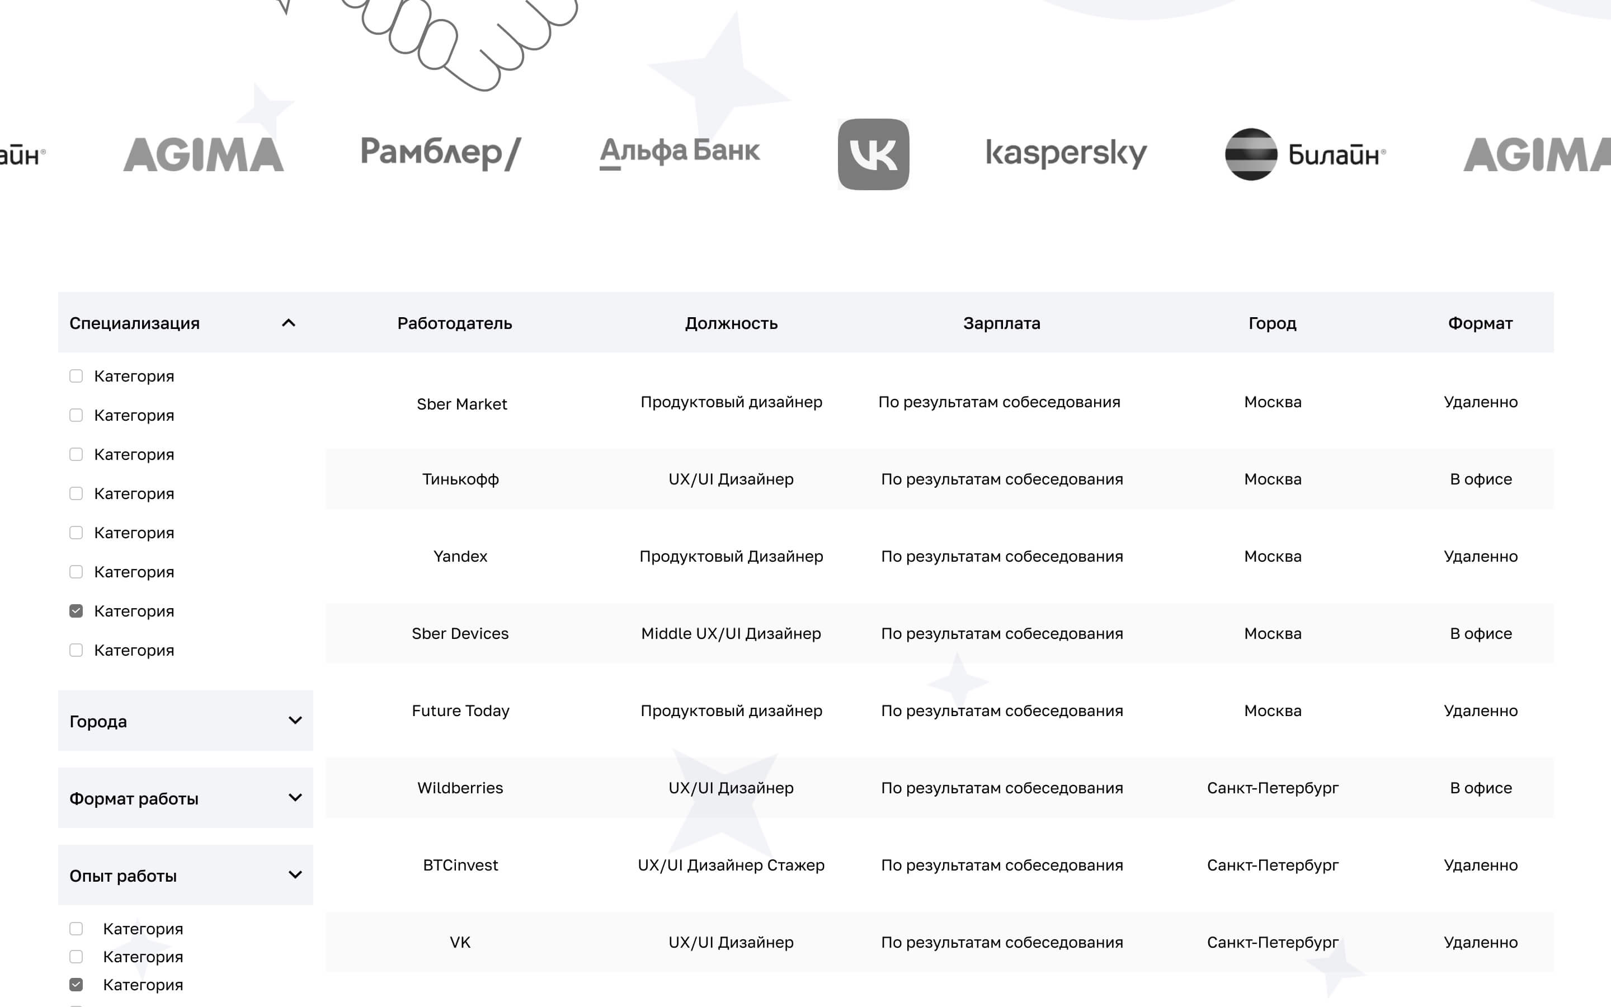The image size is (1611, 1007).
Task: Uncheck the checked Специализация category checkbox
Action: 77,611
